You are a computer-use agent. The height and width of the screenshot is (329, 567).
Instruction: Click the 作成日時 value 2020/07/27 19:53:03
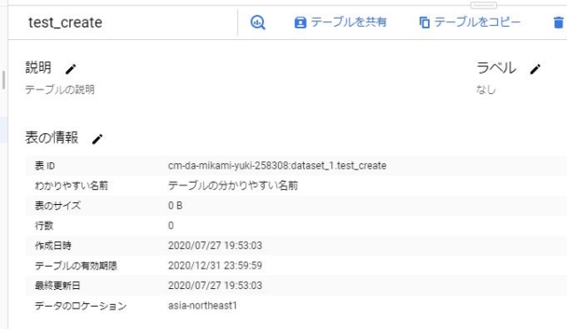214,246
